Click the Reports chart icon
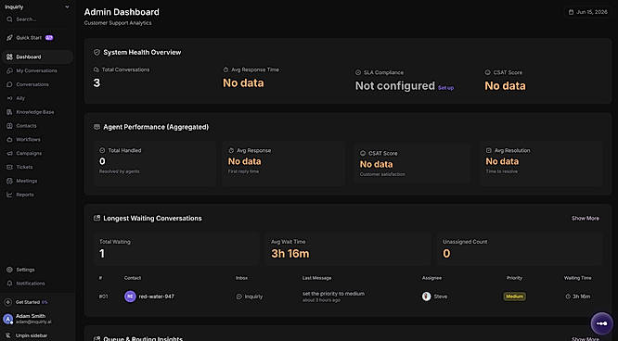Viewport: 618px width, 341px height. coord(9,195)
